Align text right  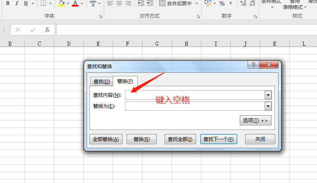click(128, 3)
